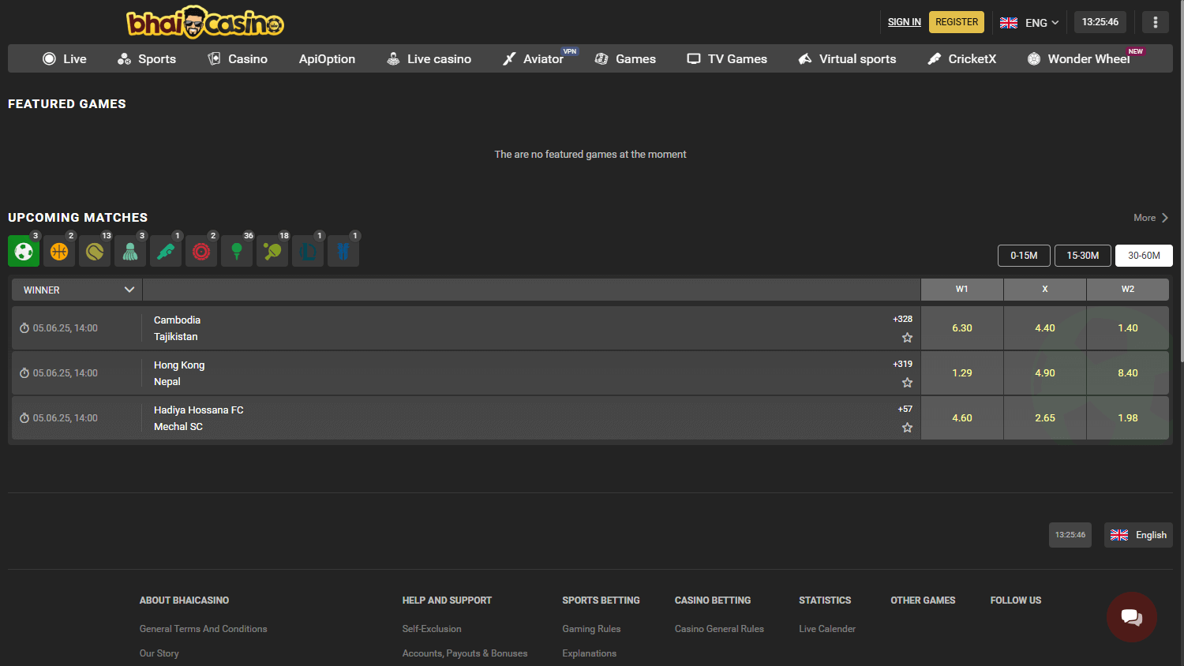Expand the WINNER market selector

(x=76, y=290)
